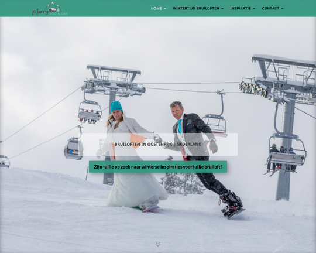Click the green navigation header bar

(x=158, y=8)
